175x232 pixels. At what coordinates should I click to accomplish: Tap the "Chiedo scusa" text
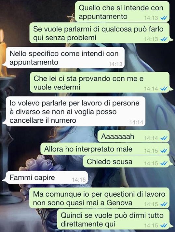[x=109, y=161]
